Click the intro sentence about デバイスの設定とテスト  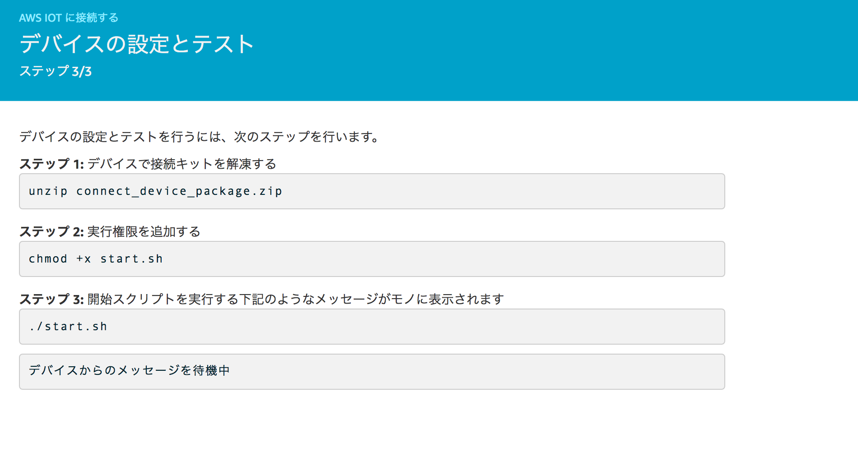pos(199,137)
